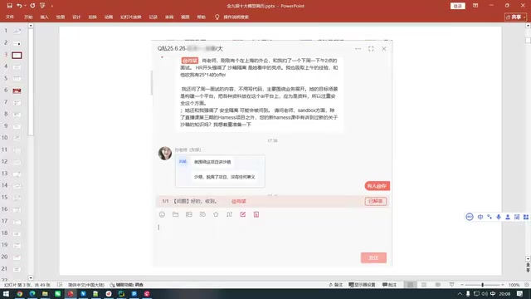Undo the last action

pos(19,6)
